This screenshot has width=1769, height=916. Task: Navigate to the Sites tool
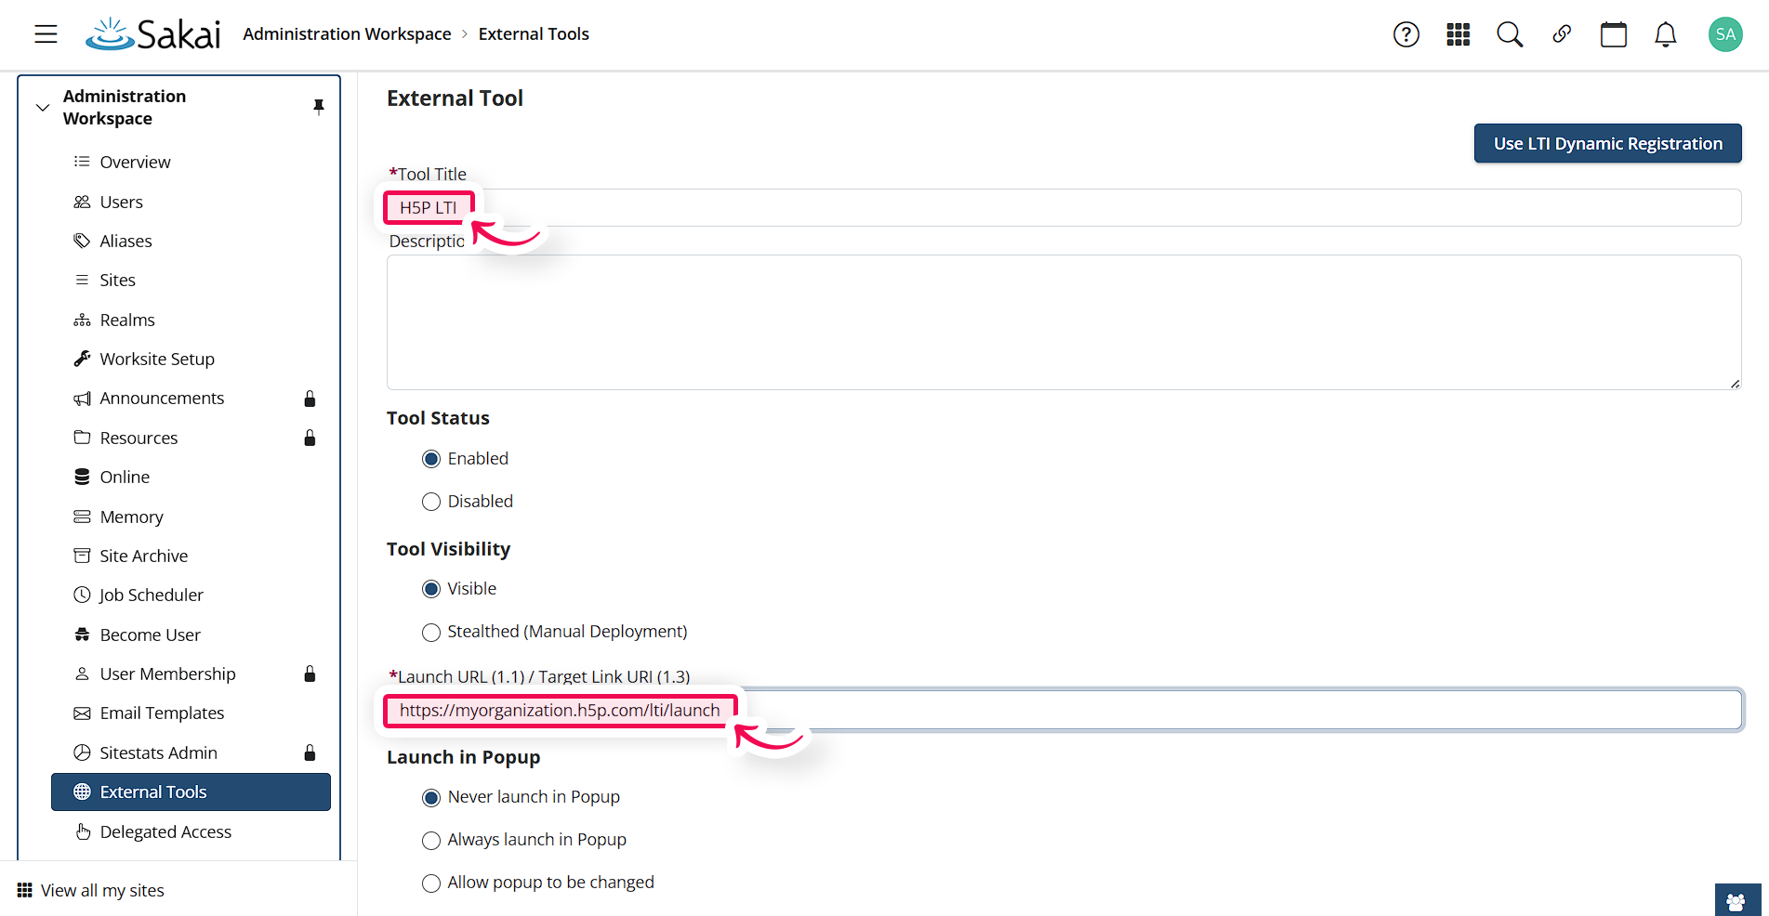coord(117,280)
